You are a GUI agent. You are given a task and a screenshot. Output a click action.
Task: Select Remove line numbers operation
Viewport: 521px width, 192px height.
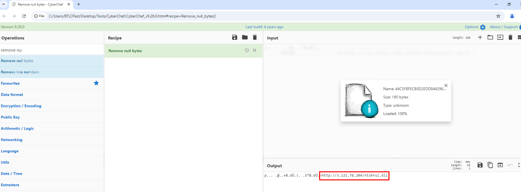[52, 72]
